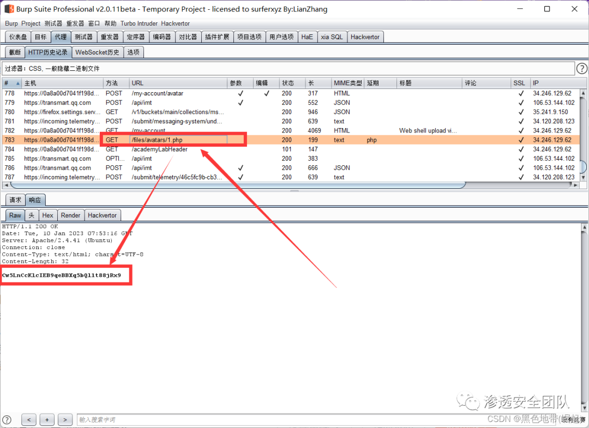Open the HTTP历史记录 sub-tab
This screenshot has width=589, height=428.
point(48,52)
